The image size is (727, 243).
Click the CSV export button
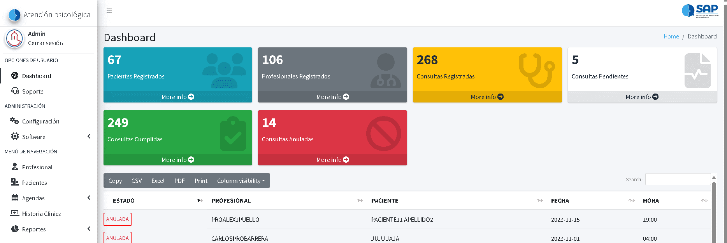(x=137, y=181)
